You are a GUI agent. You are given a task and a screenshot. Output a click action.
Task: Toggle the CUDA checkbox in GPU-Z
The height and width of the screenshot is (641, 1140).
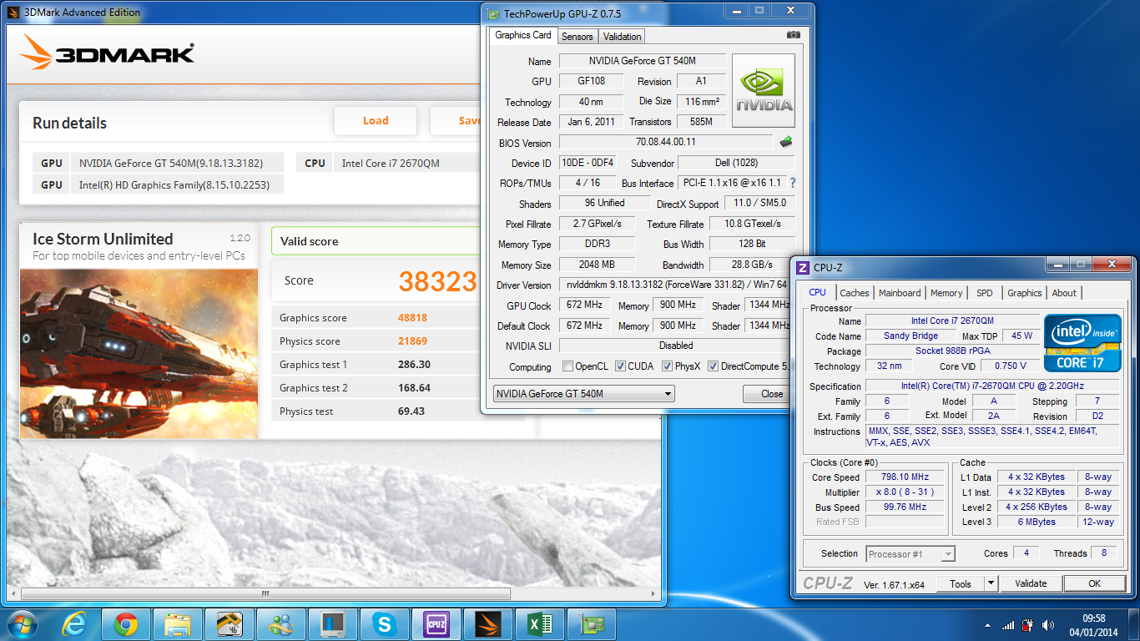click(x=620, y=366)
